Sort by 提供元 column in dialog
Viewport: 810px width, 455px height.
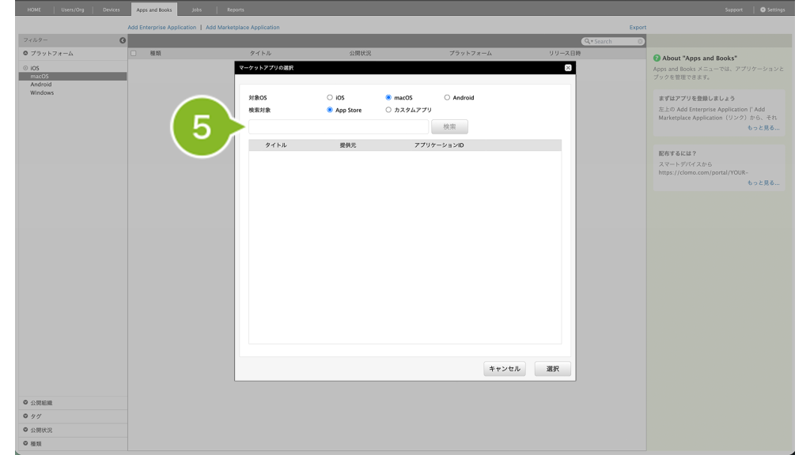348,145
